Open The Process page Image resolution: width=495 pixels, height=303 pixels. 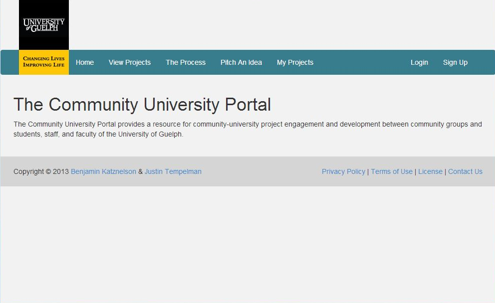(186, 62)
